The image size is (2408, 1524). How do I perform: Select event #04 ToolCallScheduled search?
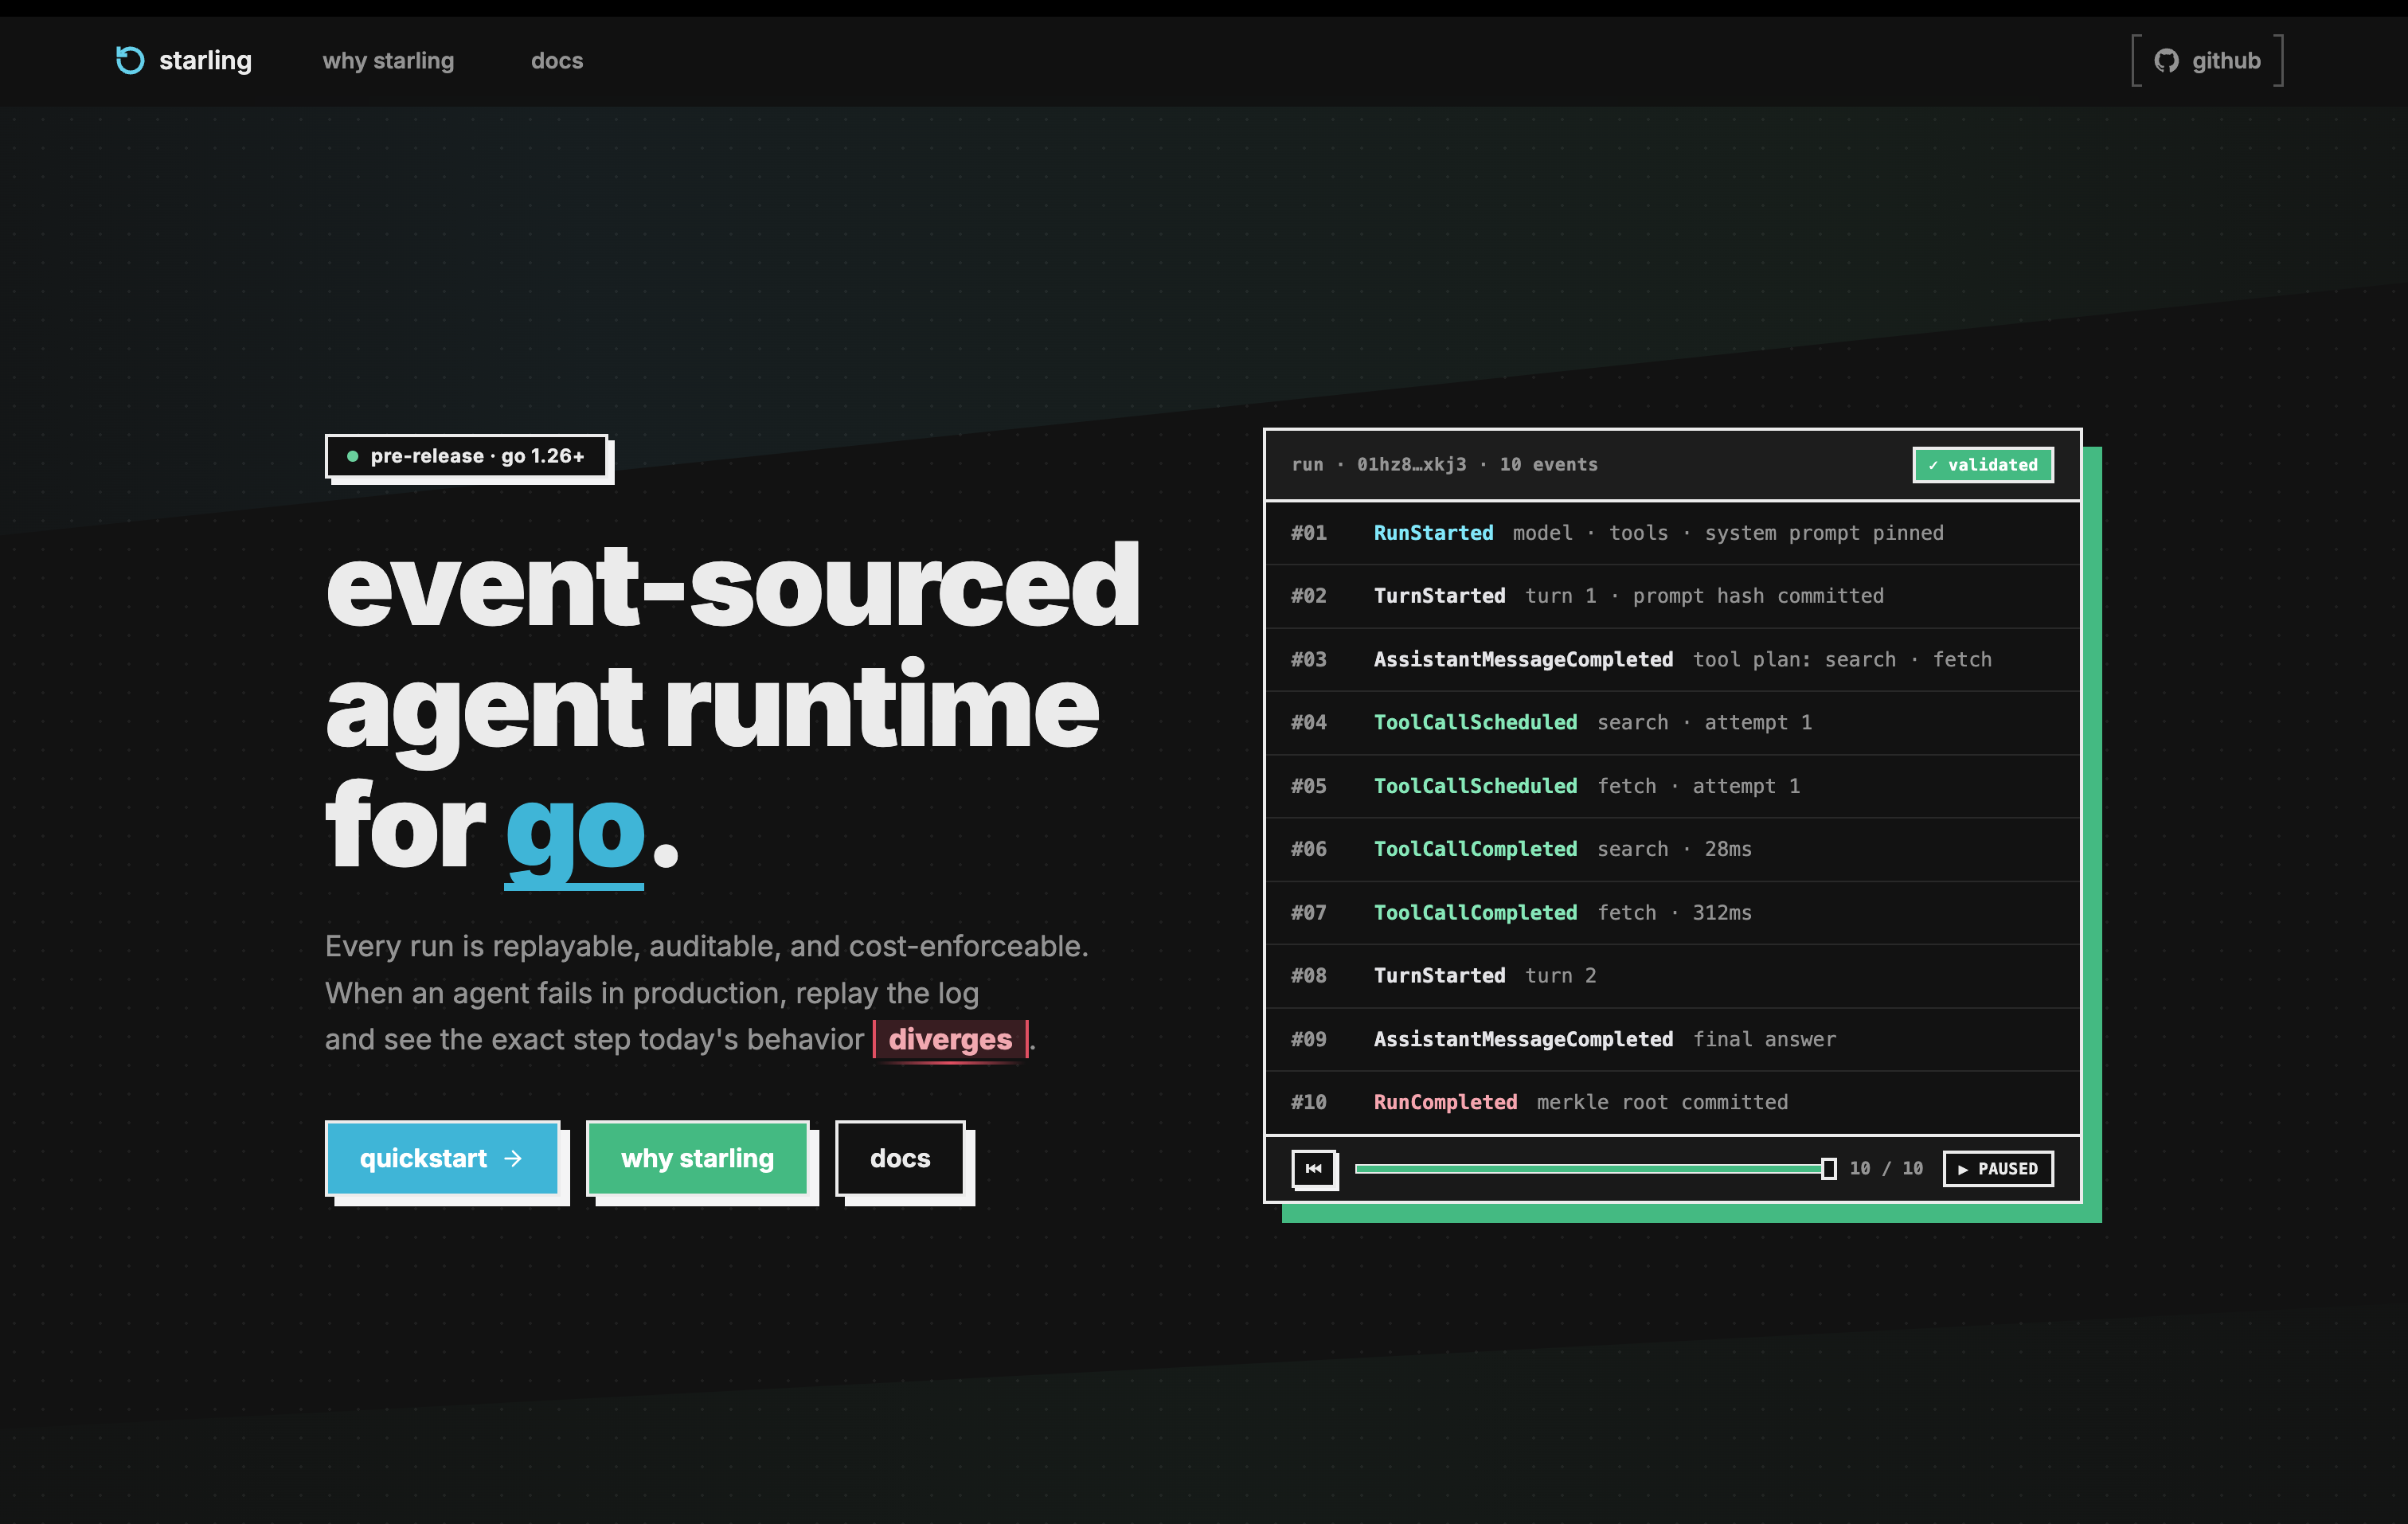point(1672,722)
